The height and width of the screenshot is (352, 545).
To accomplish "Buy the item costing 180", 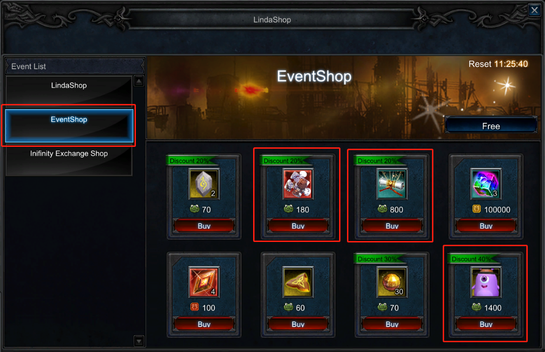I will pos(298,226).
